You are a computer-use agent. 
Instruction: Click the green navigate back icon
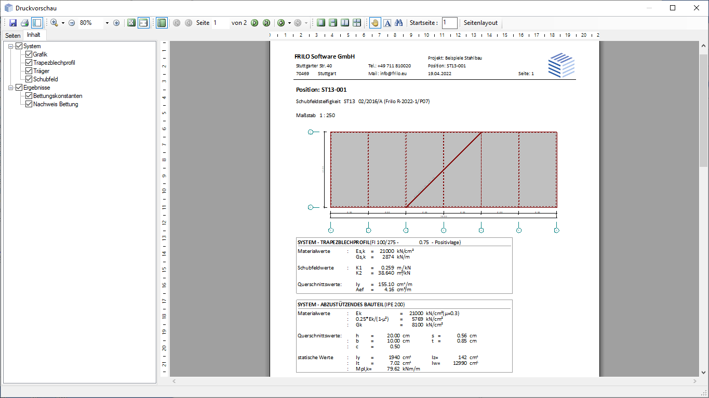281,23
